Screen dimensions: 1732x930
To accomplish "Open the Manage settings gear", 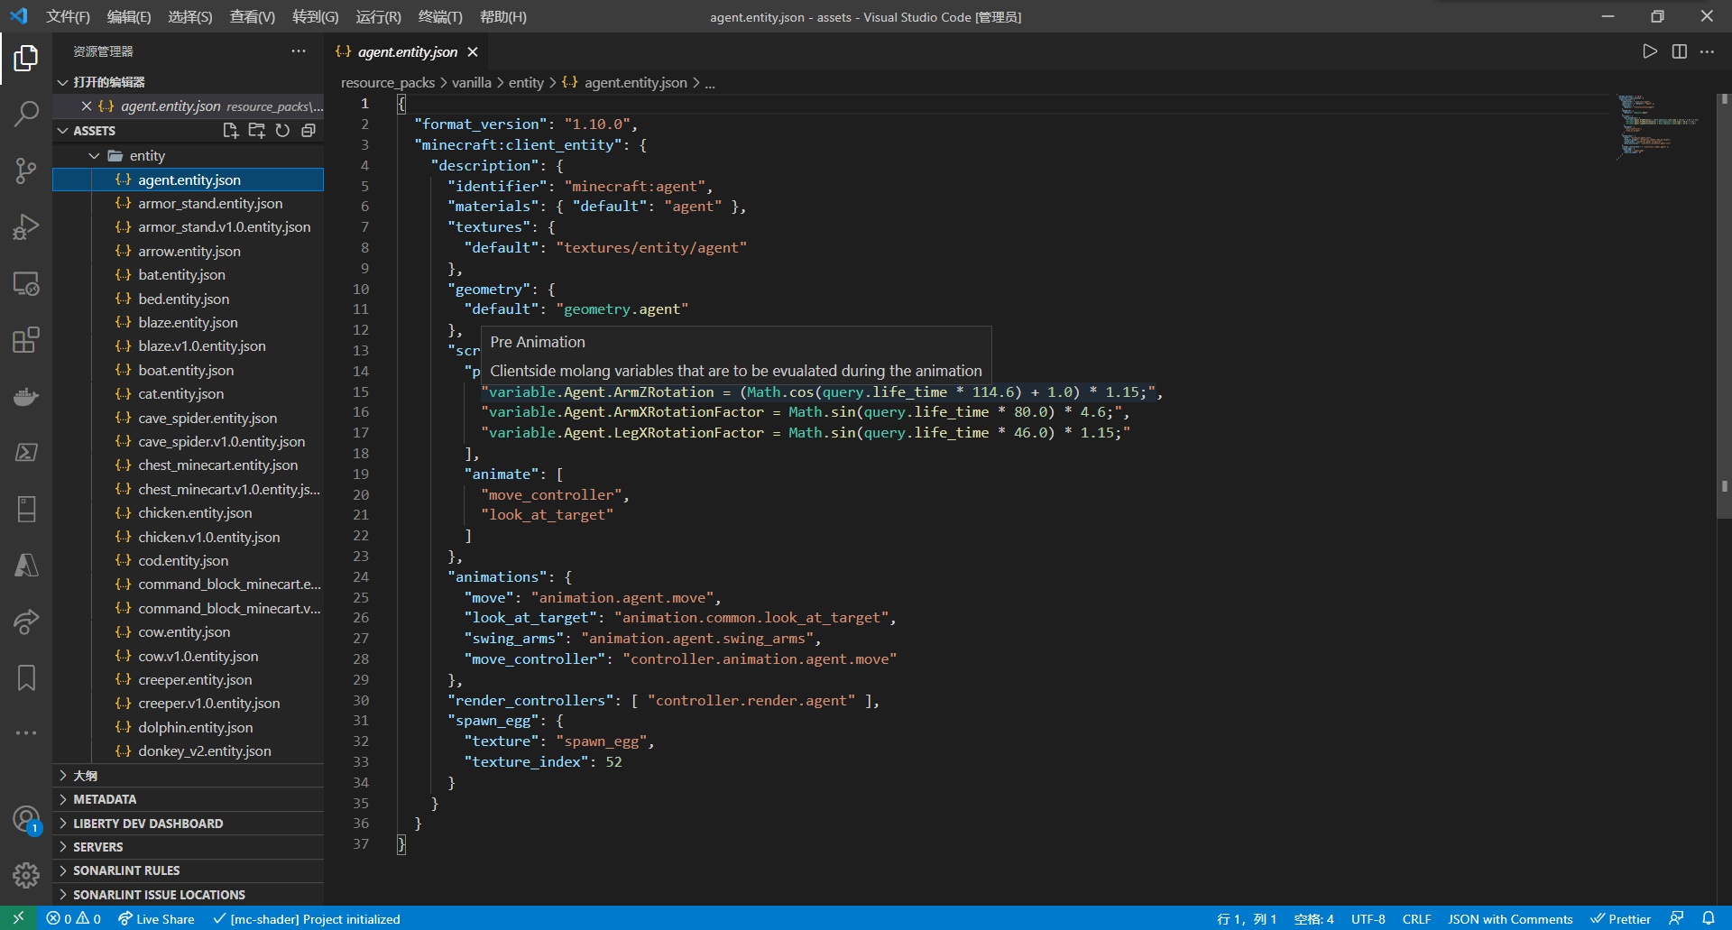I will 26,874.
